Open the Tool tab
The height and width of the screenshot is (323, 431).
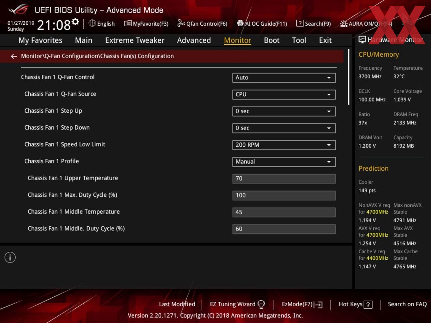299,40
